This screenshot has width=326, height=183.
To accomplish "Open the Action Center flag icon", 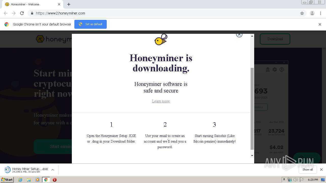I will tap(302, 180).
